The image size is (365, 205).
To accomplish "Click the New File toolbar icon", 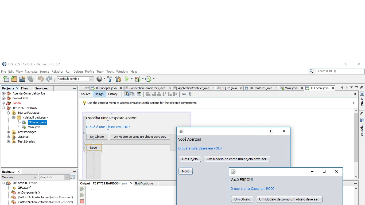I will pyautogui.click(x=6, y=79).
